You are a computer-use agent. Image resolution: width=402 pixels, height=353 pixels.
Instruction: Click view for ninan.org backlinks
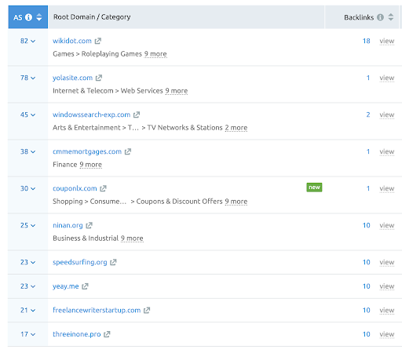tap(387, 225)
